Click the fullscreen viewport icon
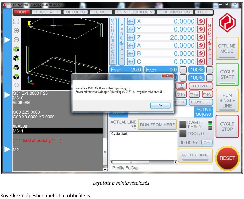Screen dimensions: 244x199 point(16,21)
